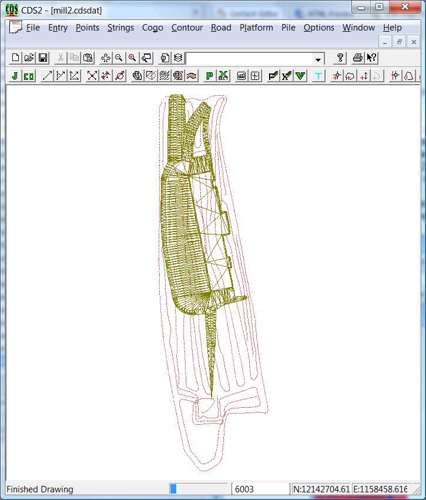Click the zoom in magnifier icon
Screen dimensions: 426x500
click(132, 58)
